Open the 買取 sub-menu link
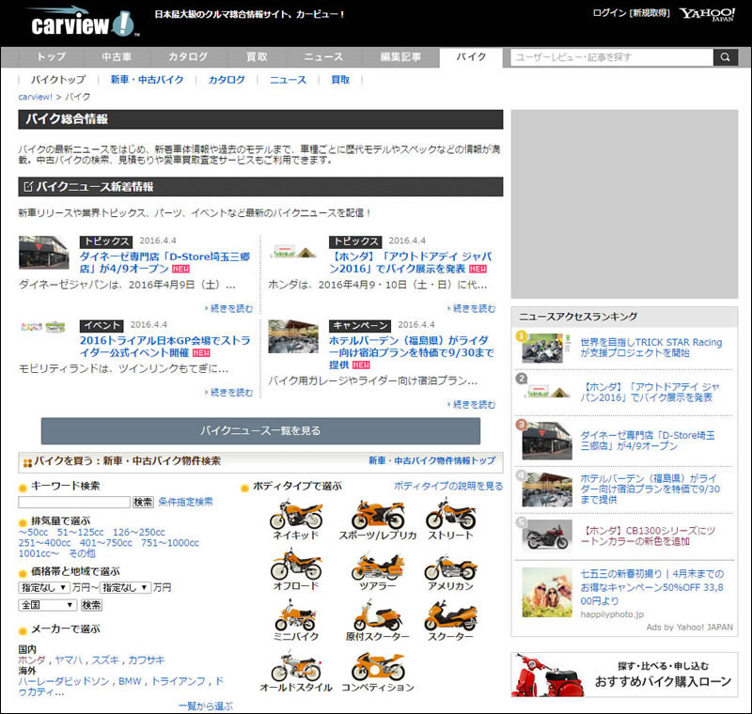 [340, 80]
